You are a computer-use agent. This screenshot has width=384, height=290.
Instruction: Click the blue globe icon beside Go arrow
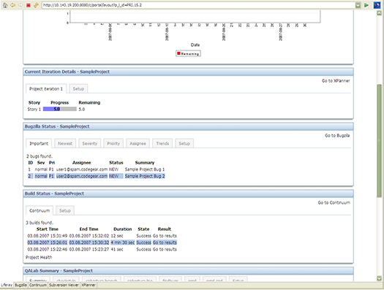[x=377, y=5]
